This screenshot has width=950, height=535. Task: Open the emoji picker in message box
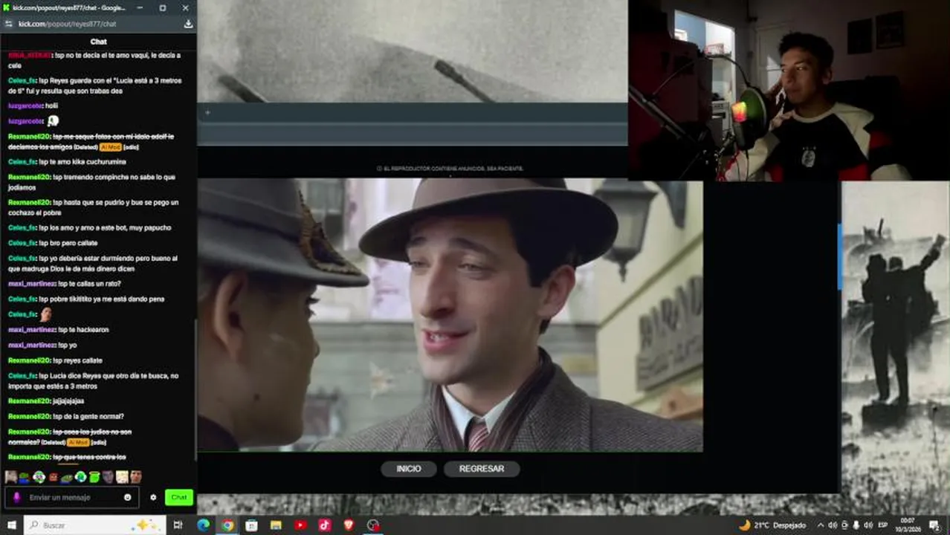pyautogui.click(x=127, y=497)
